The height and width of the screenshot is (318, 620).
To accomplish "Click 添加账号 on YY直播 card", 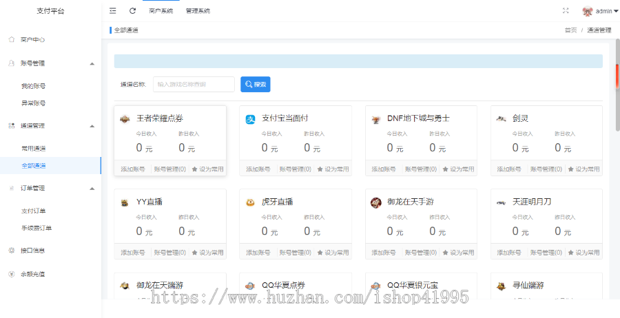I will pyautogui.click(x=133, y=253).
